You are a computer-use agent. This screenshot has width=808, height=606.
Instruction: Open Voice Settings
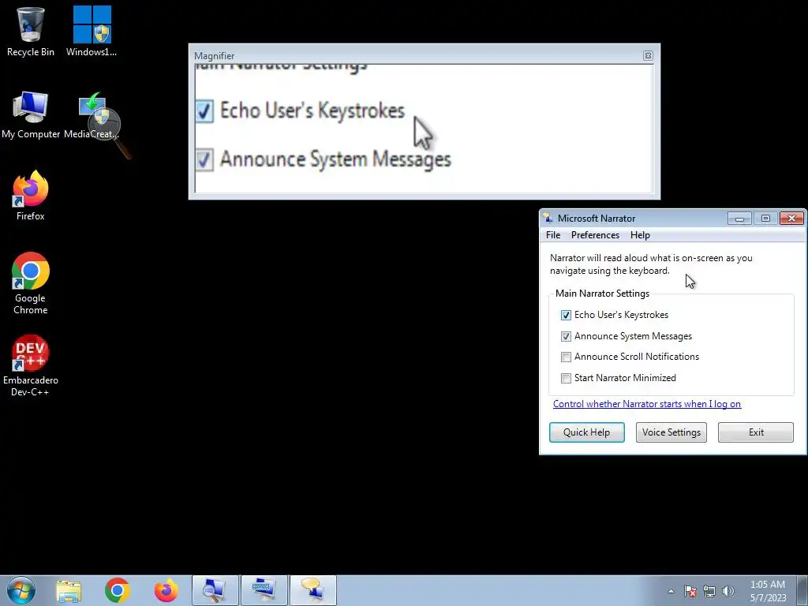[671, 432]
